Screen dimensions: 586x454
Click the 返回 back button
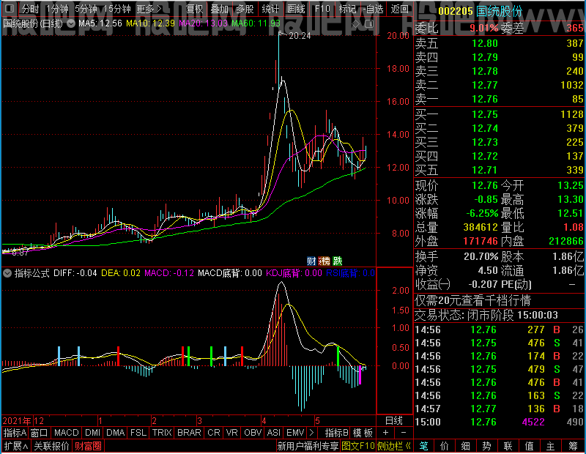tap(399, 9)
